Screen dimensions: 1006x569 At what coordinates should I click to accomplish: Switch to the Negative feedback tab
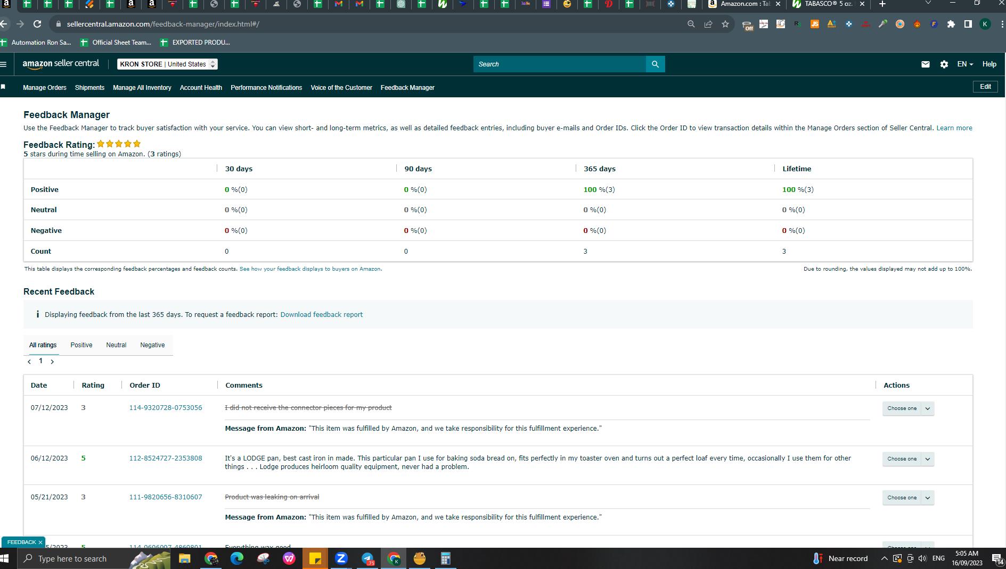(x=152, y=345)
